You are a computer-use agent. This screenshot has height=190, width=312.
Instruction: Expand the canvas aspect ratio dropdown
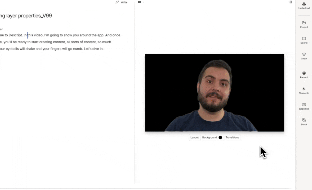141,2
